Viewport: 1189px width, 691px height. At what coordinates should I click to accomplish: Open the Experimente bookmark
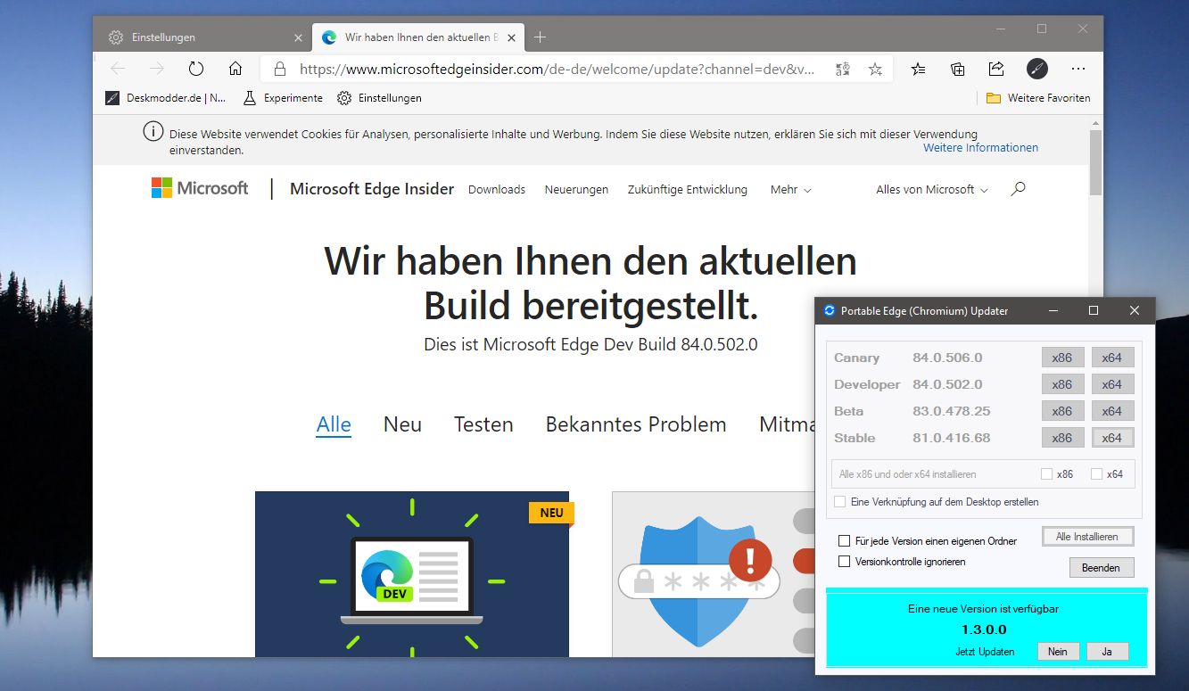pos(283,98)
